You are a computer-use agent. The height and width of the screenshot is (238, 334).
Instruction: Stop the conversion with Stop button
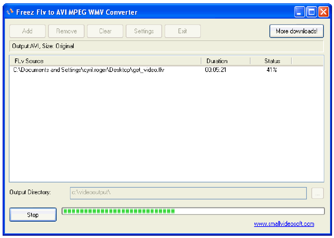coord(33,214)
